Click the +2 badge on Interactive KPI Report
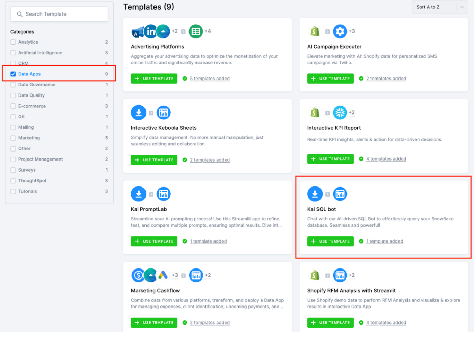 352,112
